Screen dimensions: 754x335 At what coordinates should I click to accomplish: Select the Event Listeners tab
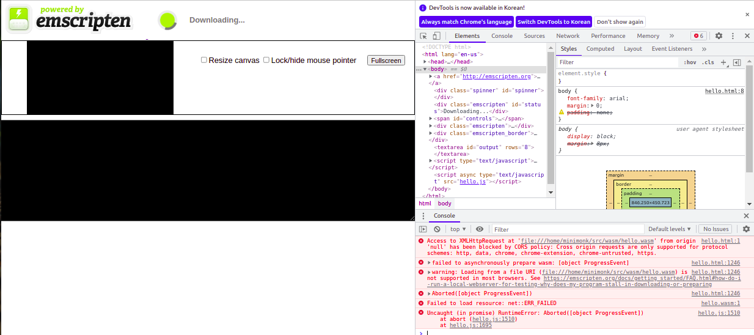[x=672, y=49]
